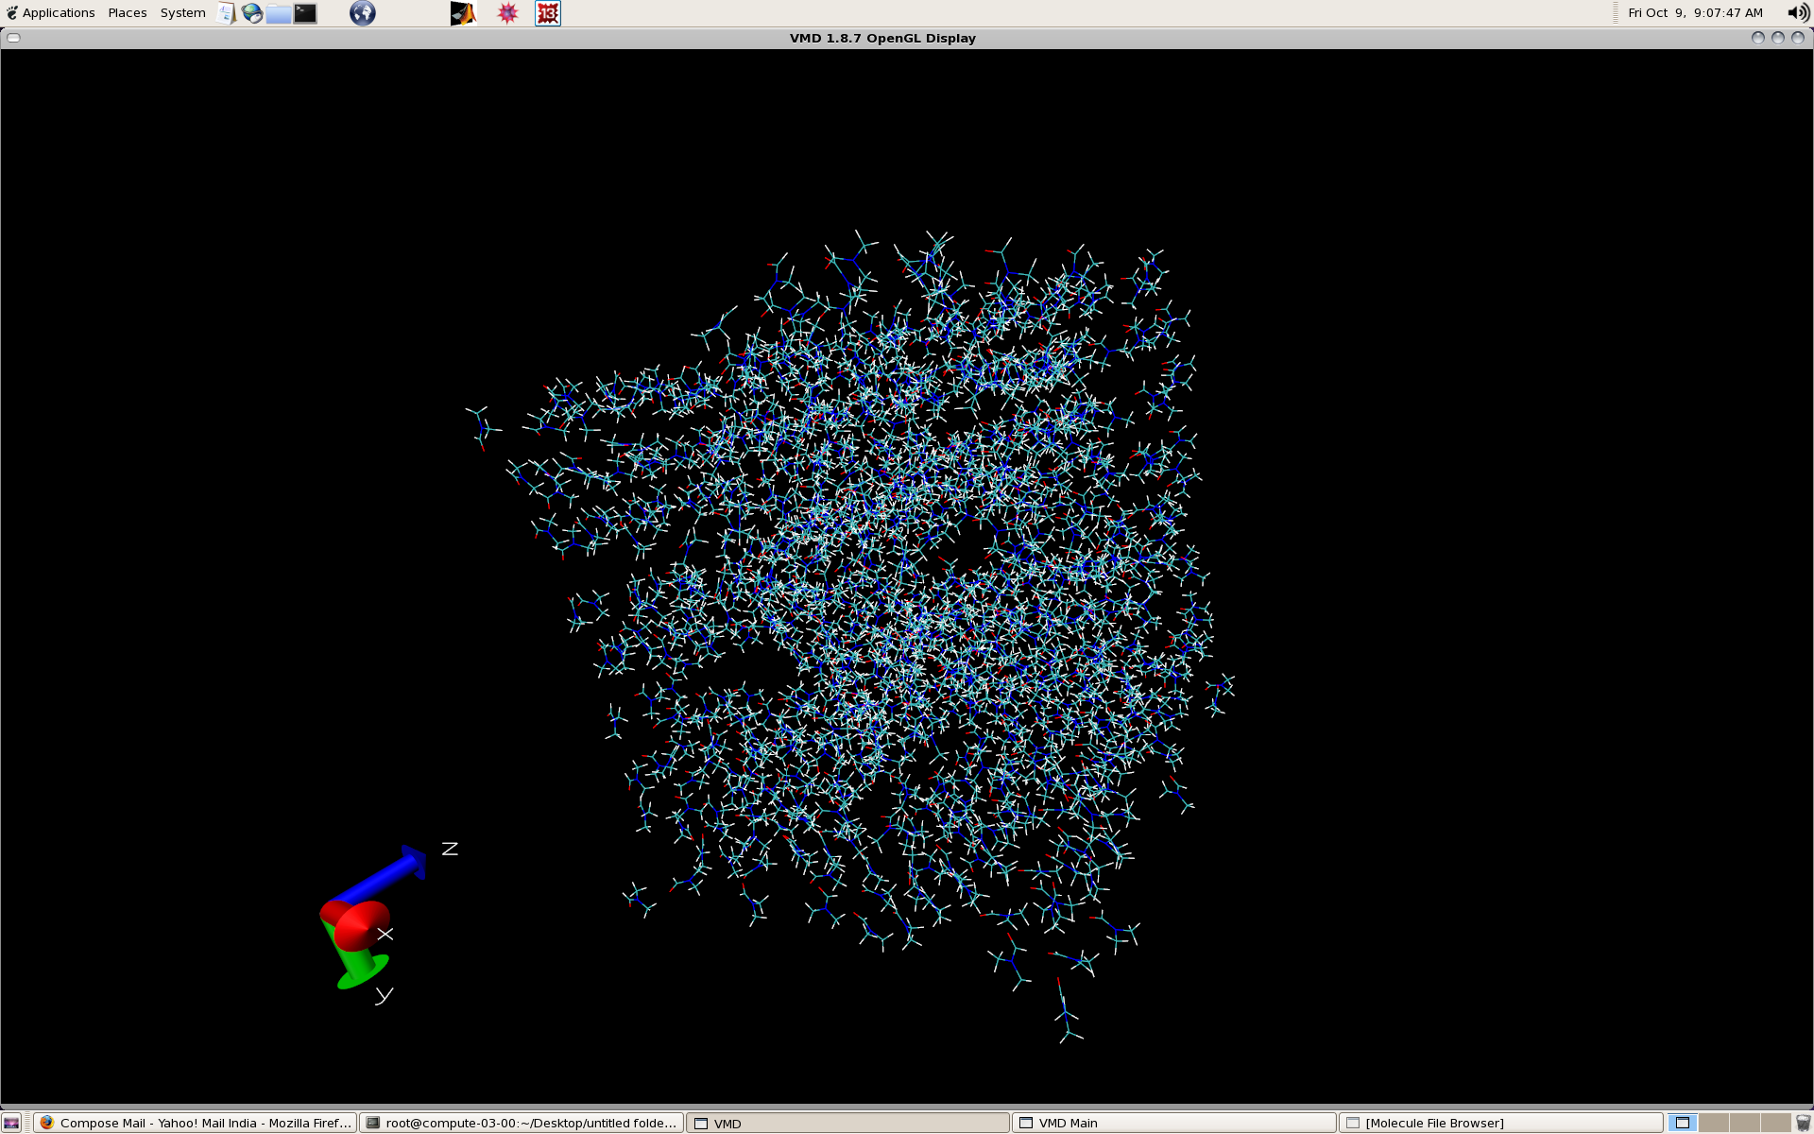Click the volume speaker icon
Image resolution: width=1814 pixels, height=1134 pixels.
pyautogui.click(x=1797, y=13)
